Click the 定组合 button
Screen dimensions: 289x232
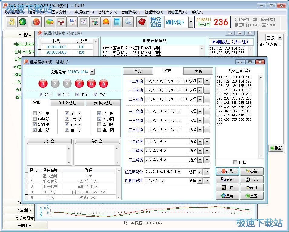point(49,141)
